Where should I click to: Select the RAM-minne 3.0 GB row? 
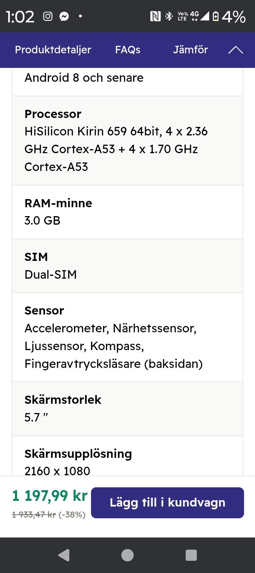[x=127, y=212]
